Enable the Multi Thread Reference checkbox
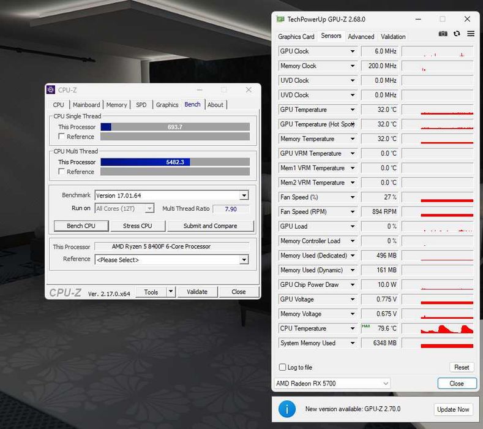Viewport: 483px width, 429px height. click(61, 172)
